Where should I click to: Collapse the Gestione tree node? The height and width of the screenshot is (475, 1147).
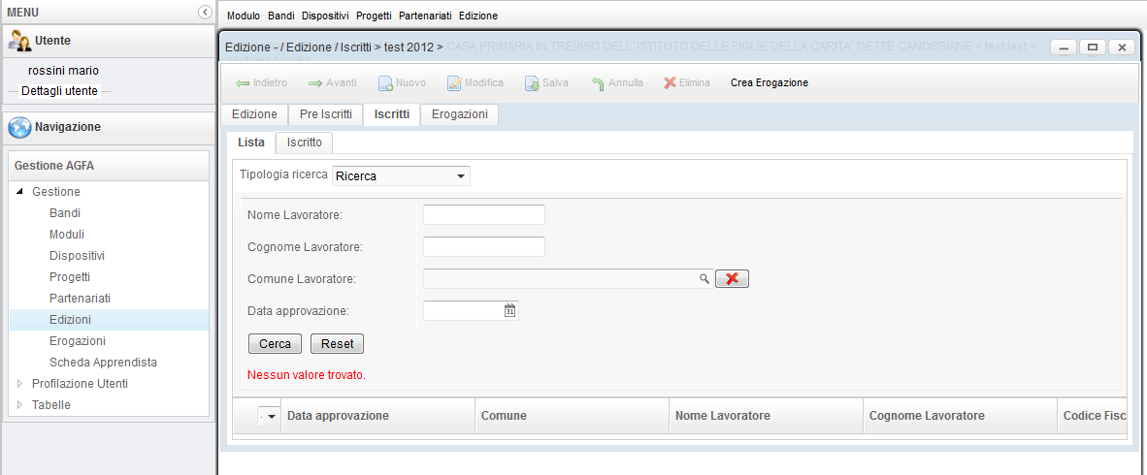[19, 192]
